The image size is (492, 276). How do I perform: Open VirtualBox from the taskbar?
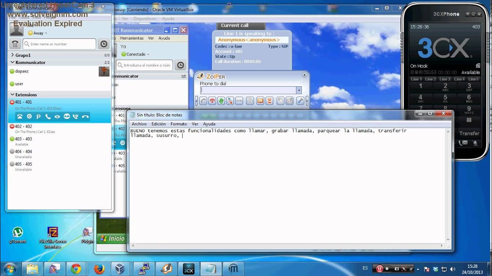[x=120, y=269]
